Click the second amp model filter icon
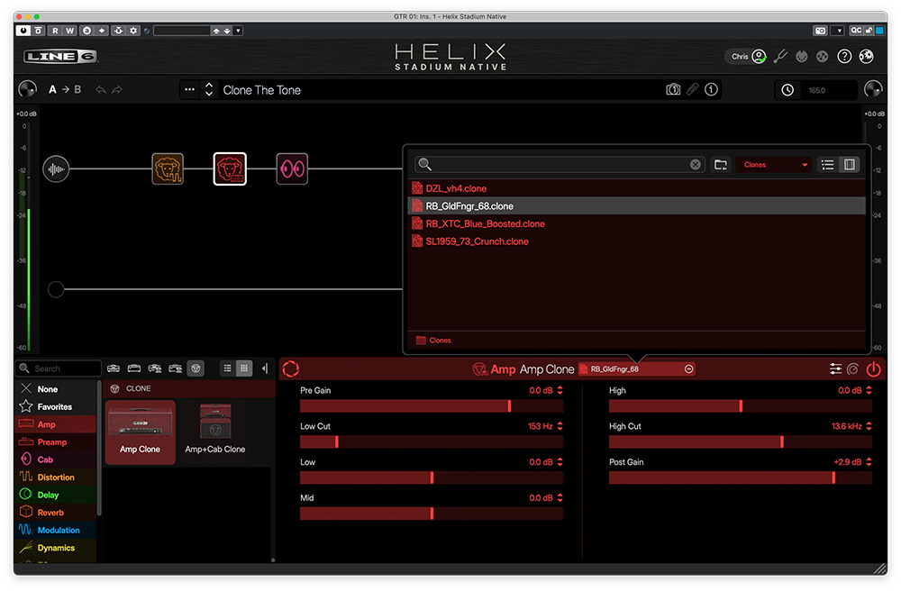Viewport: 901px width, 591px height. pyautogui.click(x=134, y=368)
